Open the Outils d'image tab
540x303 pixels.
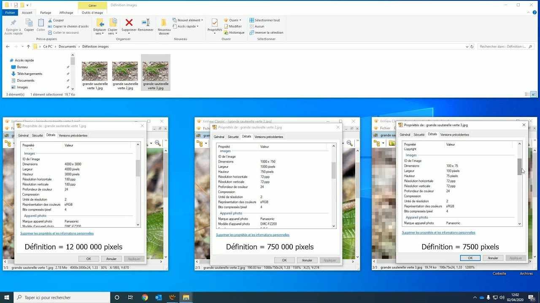pyautogui.click(x=92, y=13)
